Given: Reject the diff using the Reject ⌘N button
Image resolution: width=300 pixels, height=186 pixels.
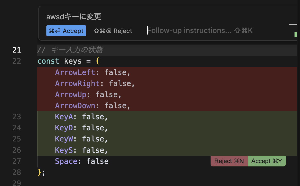Looking at the screenshot, I should click(x=229, y=161).
